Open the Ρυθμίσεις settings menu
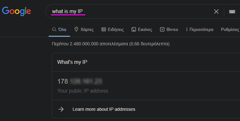 (x=230, y=29)
